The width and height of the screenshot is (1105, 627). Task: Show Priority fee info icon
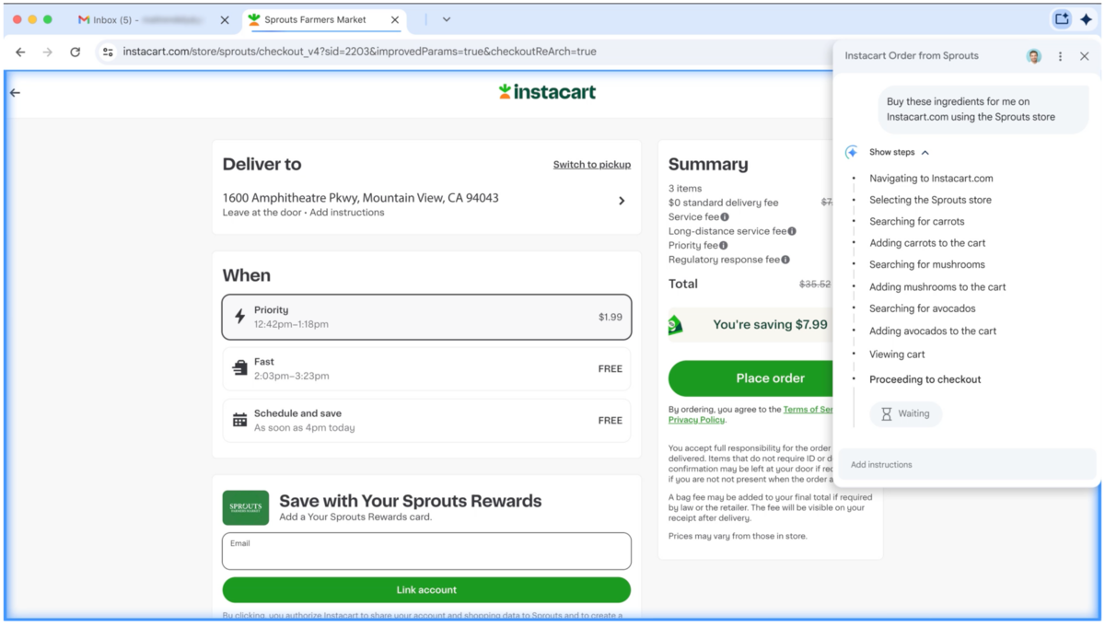[724, 246]
